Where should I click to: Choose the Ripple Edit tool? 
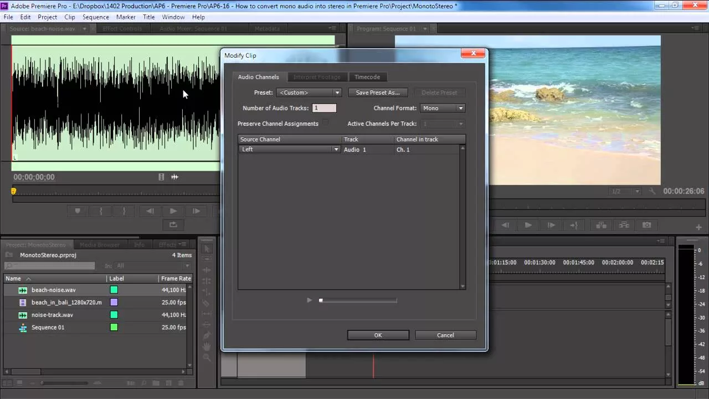pos(206,270)
